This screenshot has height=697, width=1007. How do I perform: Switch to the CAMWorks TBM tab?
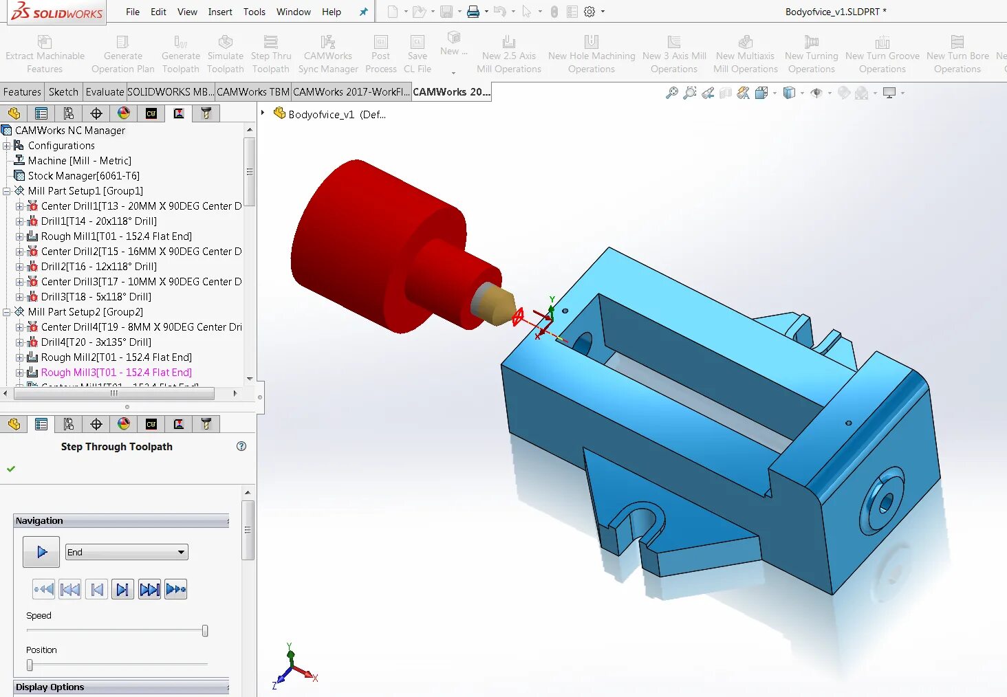click(253, 91)
